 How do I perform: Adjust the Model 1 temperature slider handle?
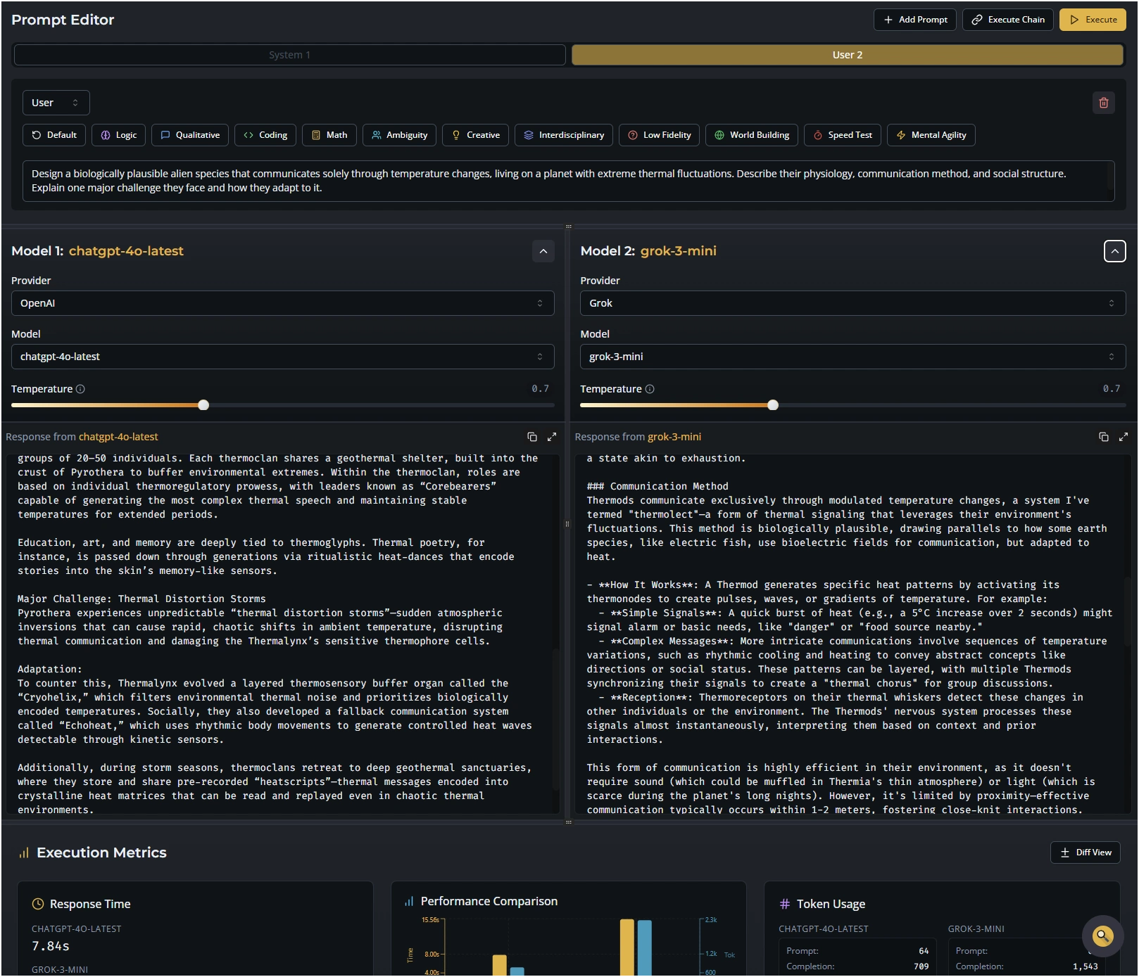203,405
